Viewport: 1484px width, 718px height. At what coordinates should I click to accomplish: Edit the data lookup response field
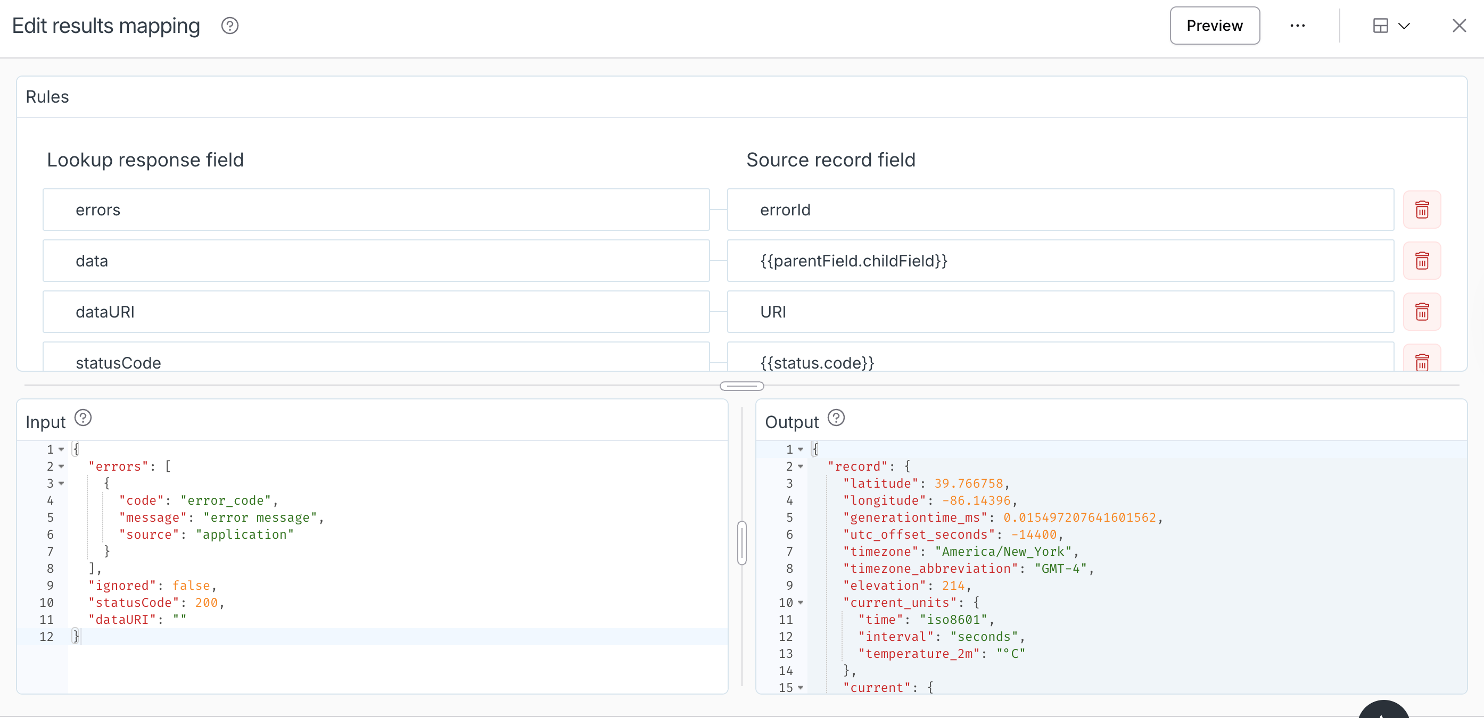(376, 261)
